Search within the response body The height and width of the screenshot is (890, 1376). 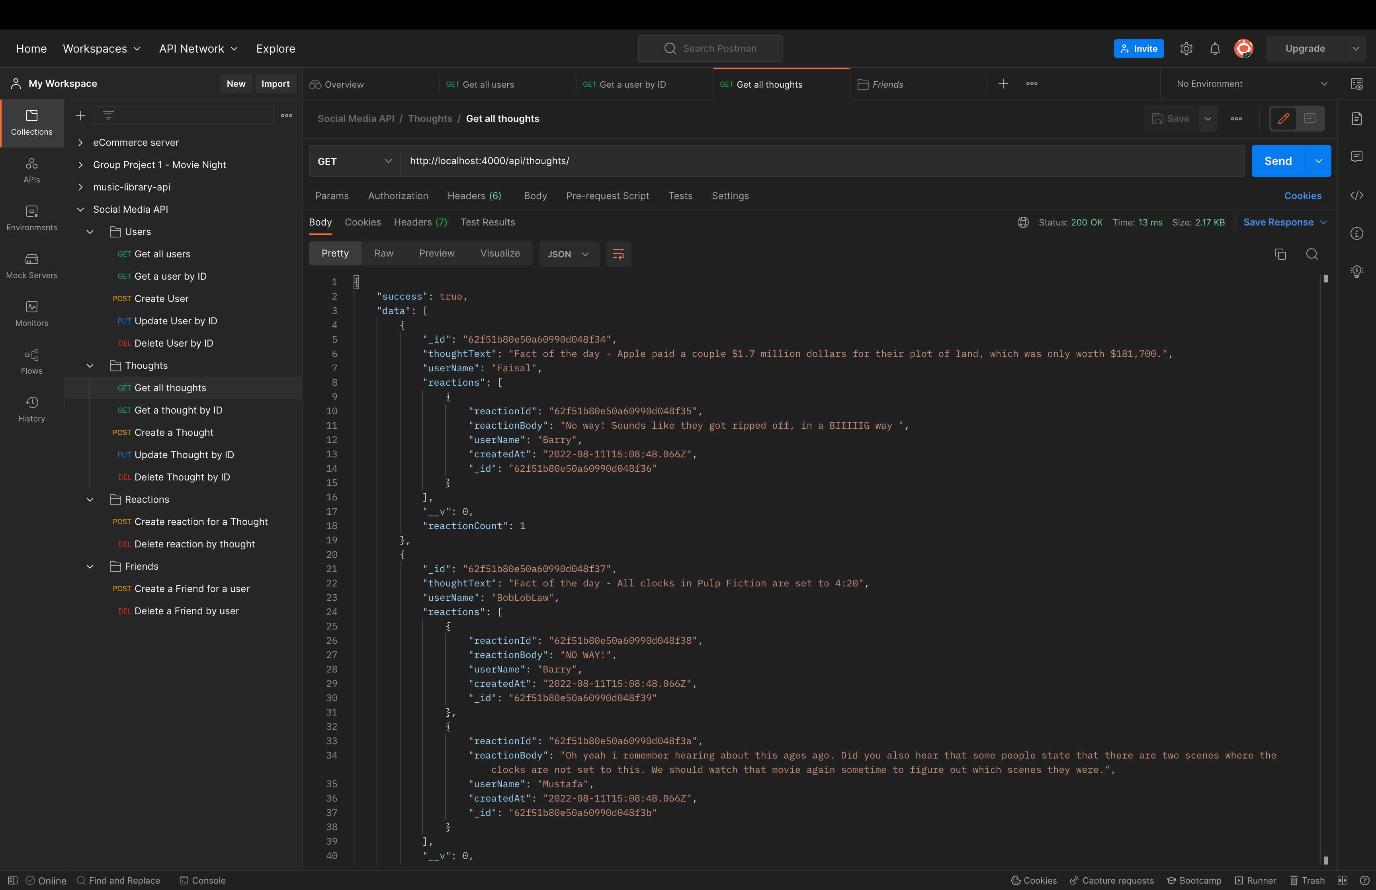(x=1312, y=254)
